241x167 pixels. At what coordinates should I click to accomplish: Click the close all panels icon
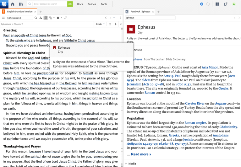(225, 4)
